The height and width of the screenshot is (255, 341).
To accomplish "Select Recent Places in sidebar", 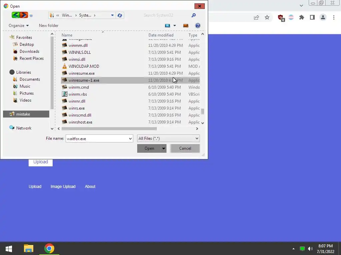I will tap(32, 58).
